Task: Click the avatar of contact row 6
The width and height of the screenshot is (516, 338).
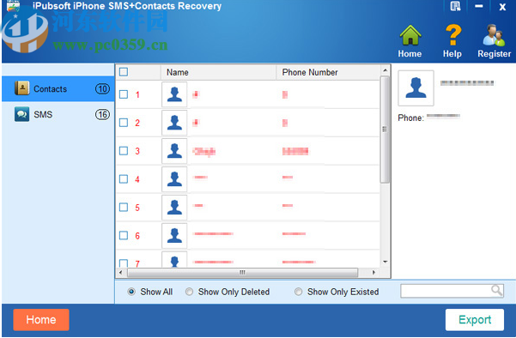Action: (174, 236)
